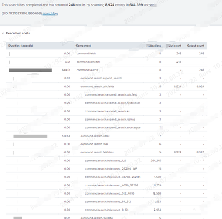Select command.search.expand_search component
Screen dimensions: 222x219
101,78
